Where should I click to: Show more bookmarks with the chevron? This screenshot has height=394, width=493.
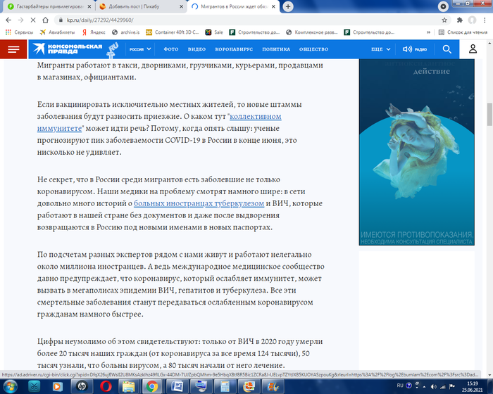pyautogui.click(x=428, y=32)
